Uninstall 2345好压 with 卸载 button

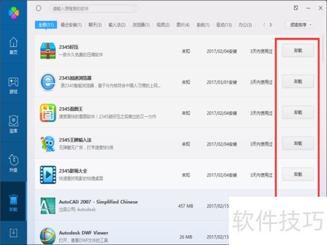tap(298, 50)
